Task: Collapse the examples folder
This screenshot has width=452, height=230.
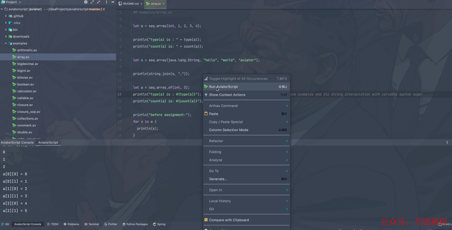Action: click(6, 43)
